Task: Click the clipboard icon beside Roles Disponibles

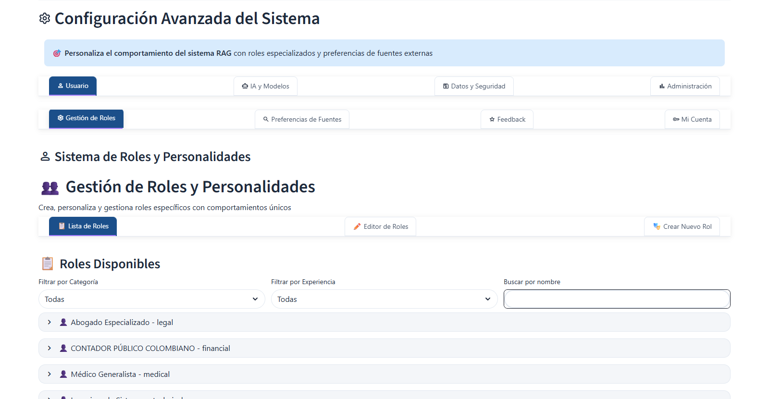Action: (x=47, y=264)
